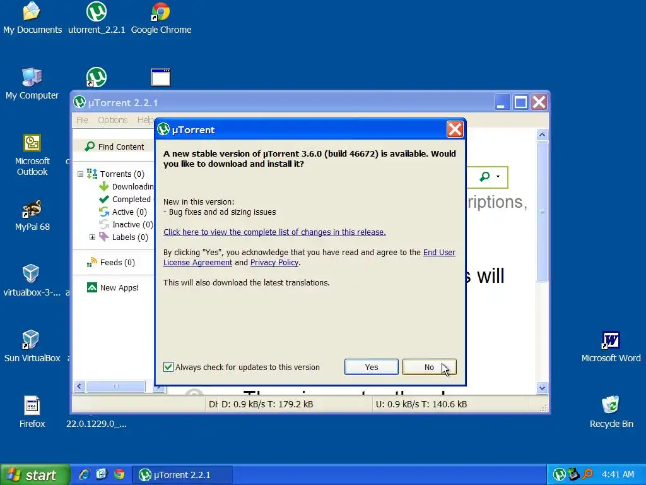Click the green search magnifier icon
The image size is (646, 485).
click(485, 177)
